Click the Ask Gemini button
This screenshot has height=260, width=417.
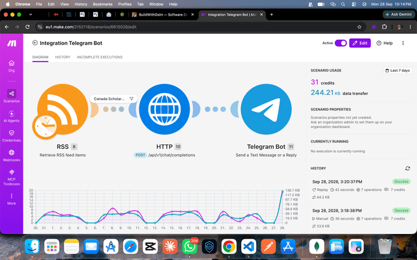point(398,14)
